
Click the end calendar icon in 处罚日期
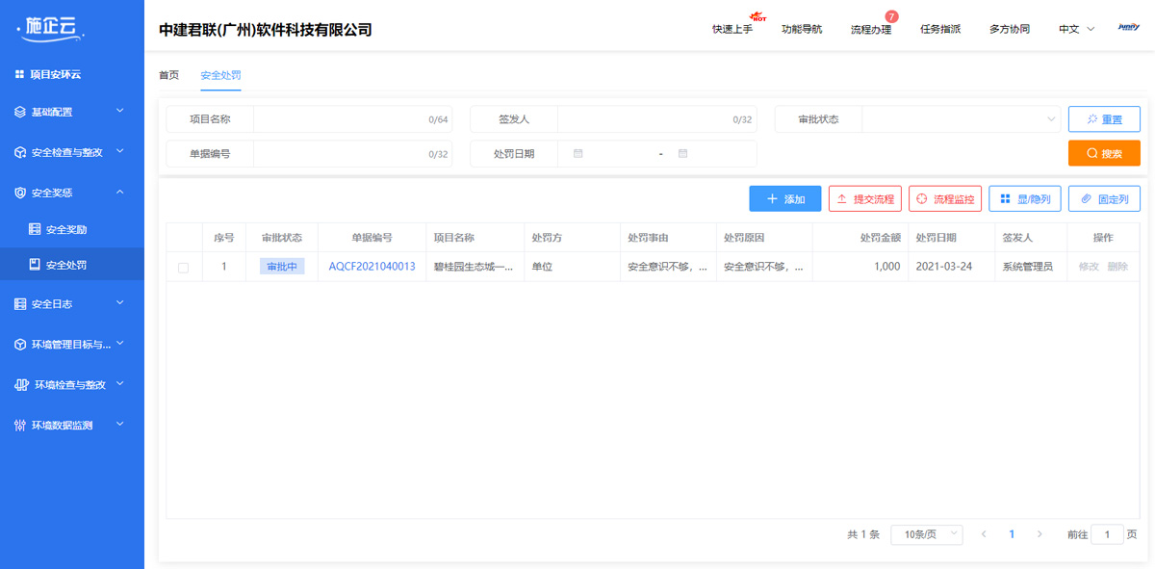pos(682,153)
